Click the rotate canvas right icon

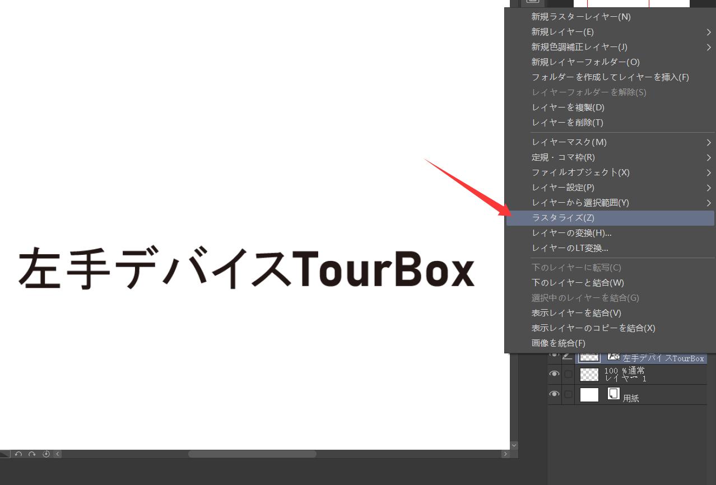[32, 454]
